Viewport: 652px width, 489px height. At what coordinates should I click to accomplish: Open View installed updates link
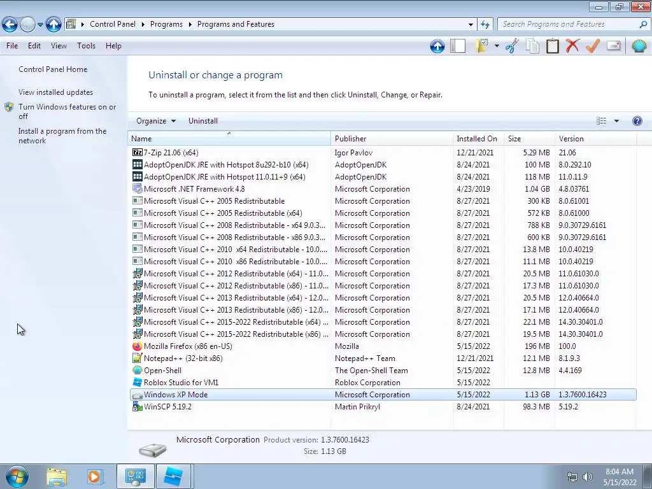tap(55, 92)
